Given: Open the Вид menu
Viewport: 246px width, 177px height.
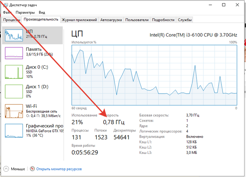Looking at the screenshot, I should pyautogui.click(x=42, y=12).
